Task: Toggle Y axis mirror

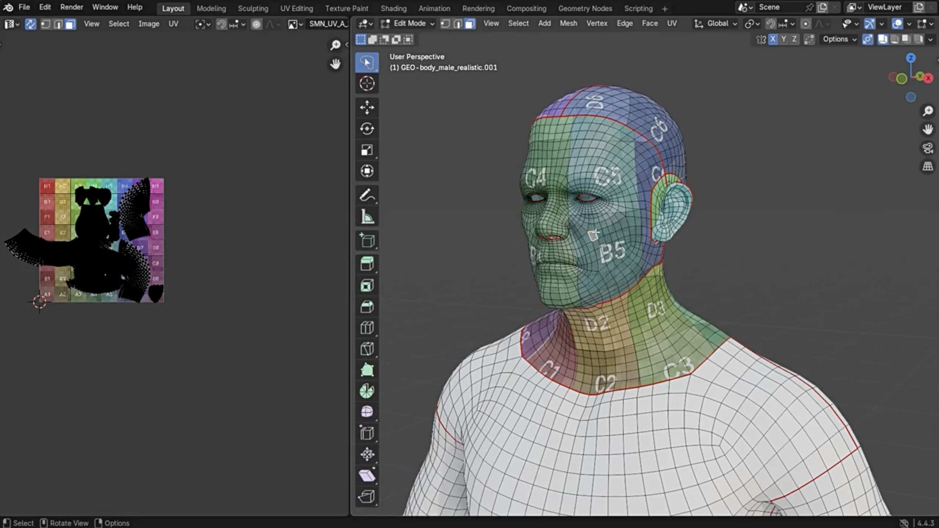Action: coord(783,39)
